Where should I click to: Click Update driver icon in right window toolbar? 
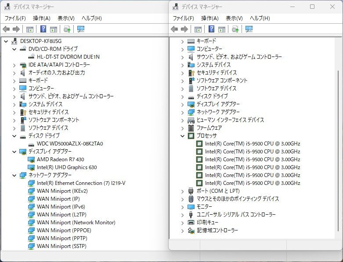point(235,29)
